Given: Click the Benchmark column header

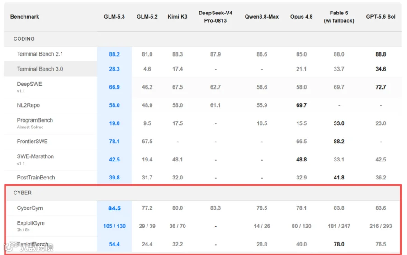Looking at the screenshot, I should 25,17.
